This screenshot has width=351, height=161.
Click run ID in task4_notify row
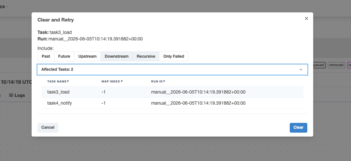click(198, 103)
